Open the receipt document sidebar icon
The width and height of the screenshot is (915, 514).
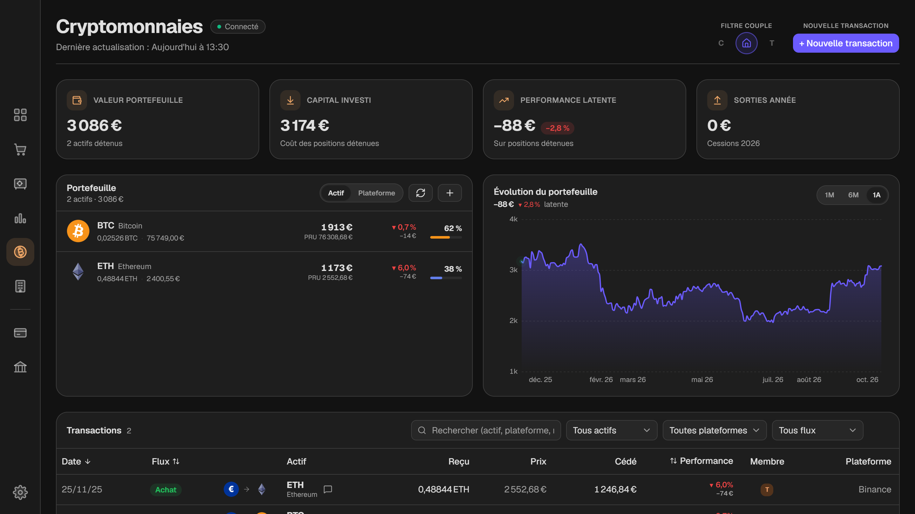point(20,286)
